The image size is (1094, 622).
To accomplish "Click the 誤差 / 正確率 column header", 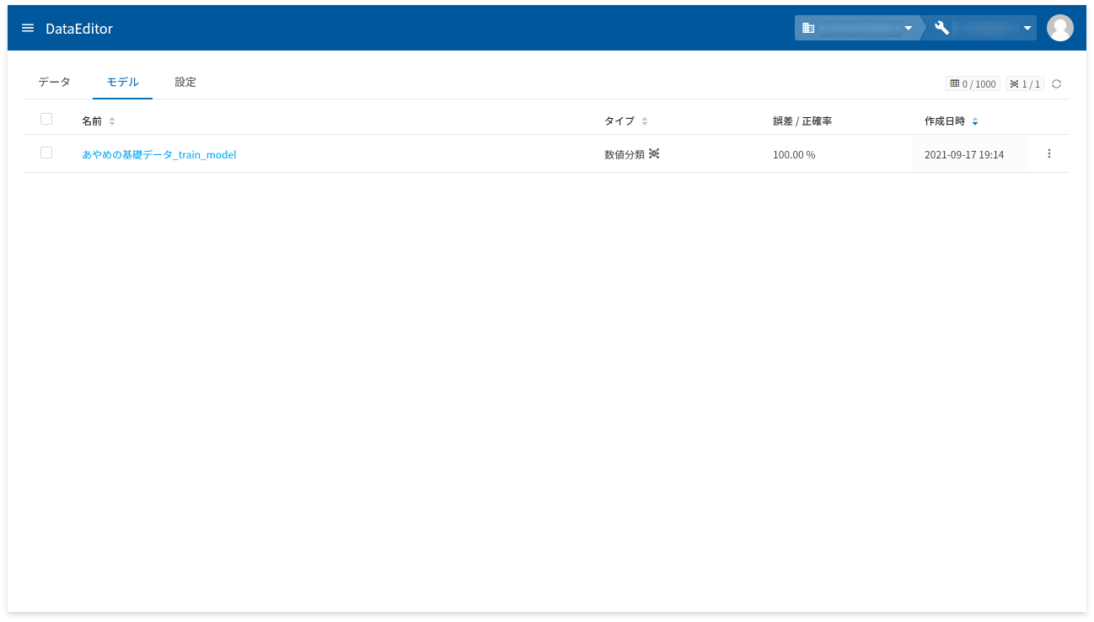I will [x=802, y=121].
